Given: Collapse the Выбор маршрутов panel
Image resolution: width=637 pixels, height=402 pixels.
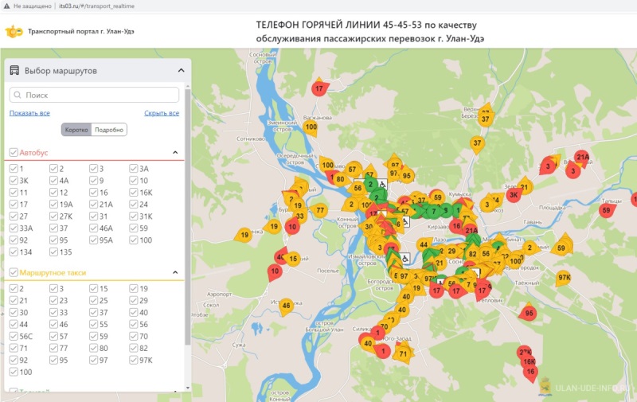Looking at the screenshot, I should click(181, 71).
